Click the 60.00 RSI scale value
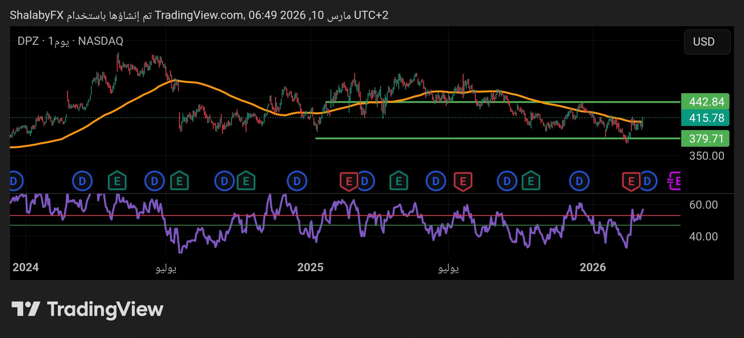The height and width of the screenshot is (338, 744). click(703, 205)
